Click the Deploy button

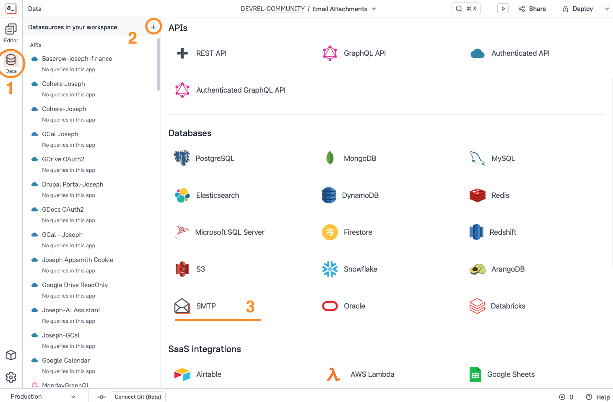click(578, 9)
